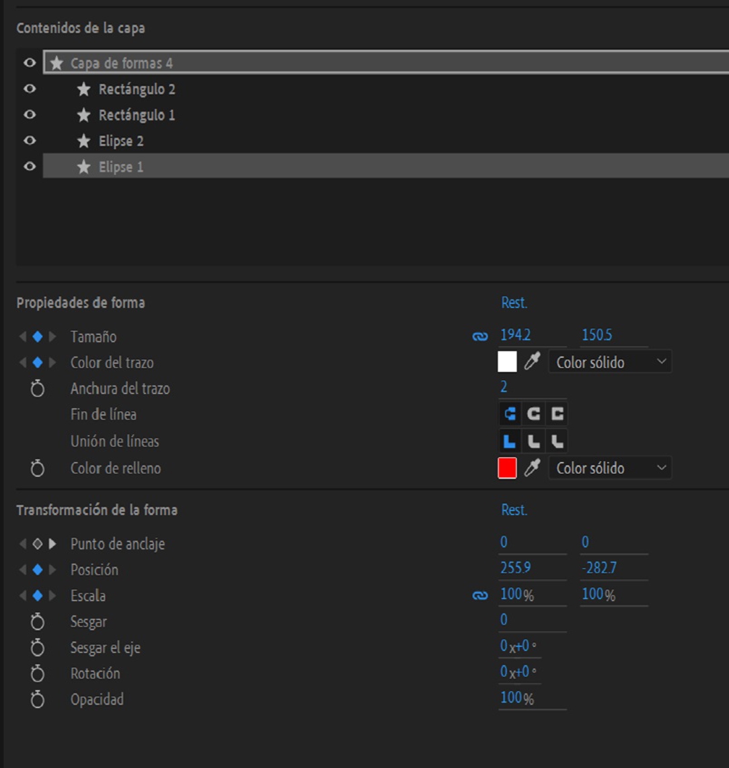This screenshot has width=729, height=768.
Task: Open the Color sólido dropdown for the stroke
Action: click(x=609, y=362)
